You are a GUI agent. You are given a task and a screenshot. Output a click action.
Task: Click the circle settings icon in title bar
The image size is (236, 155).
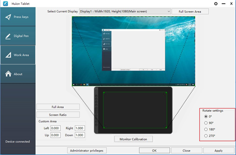click(x=216, y=4)
